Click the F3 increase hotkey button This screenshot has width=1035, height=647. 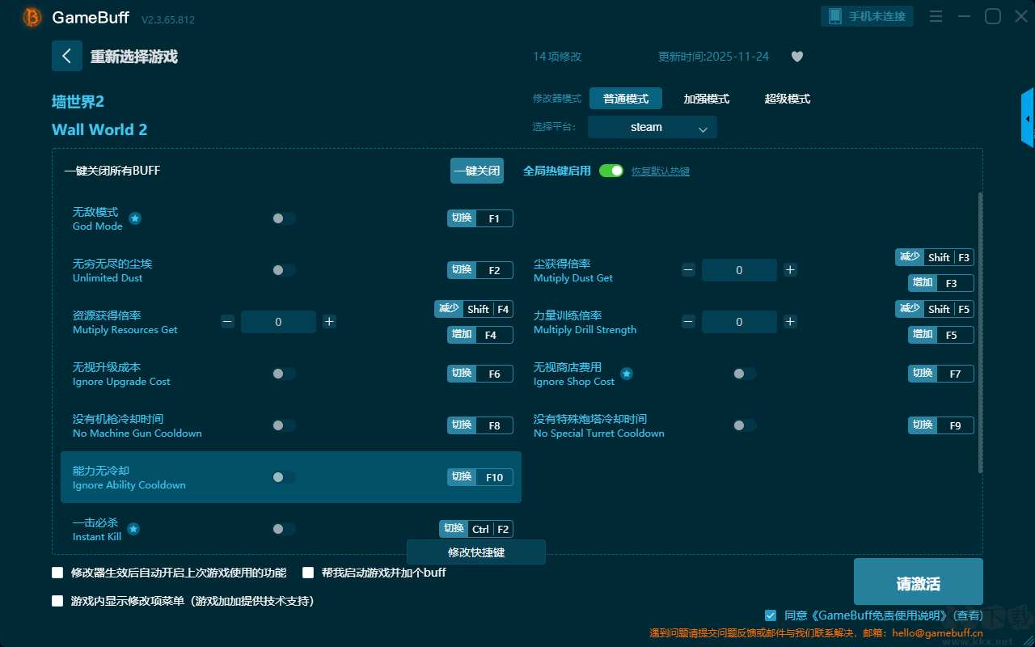[x=941, y=283]
